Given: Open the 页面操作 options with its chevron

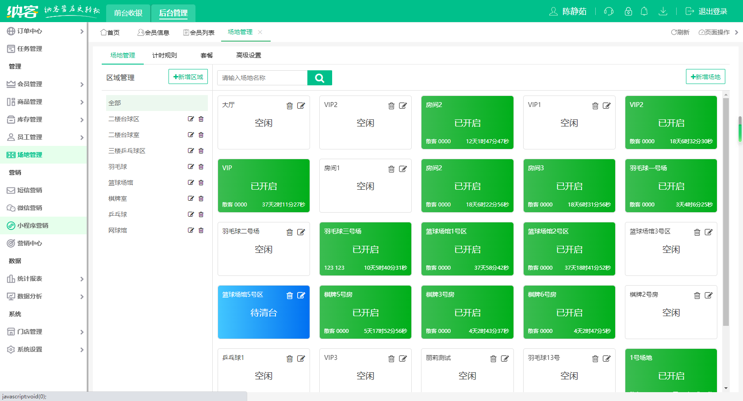Looking at the screenshot, I should pyautogui.click(x=736, y=32).
